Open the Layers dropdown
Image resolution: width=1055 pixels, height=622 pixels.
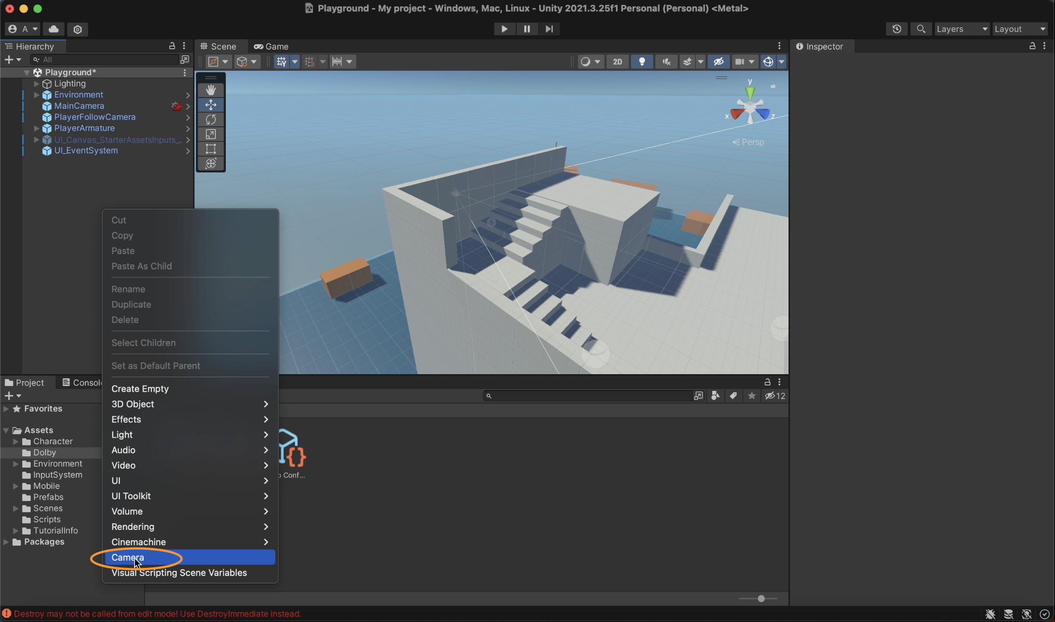[x=961, y=29]
